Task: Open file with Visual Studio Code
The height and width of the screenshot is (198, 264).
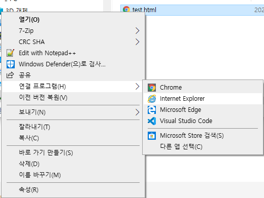Action: [203, 121]
